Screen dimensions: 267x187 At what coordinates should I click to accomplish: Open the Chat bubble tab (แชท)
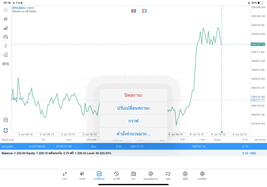click(x=168, y=175)
